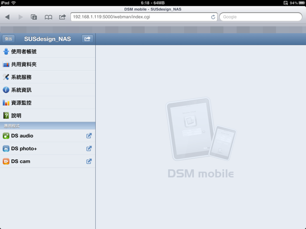306x229 pixels.
Task: Go back with the Safari back arrow
Action: coord(7,17)
